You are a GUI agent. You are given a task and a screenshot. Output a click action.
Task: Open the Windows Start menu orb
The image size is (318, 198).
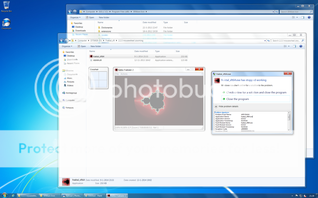coord(4,195)
